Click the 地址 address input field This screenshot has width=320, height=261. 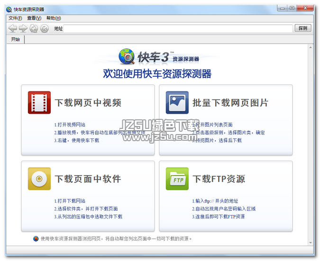178,28
